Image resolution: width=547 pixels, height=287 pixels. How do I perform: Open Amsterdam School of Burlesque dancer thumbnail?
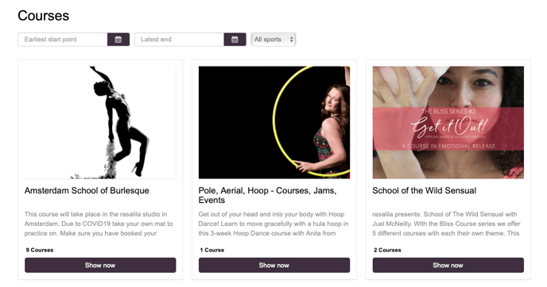(x=100, y=122)
